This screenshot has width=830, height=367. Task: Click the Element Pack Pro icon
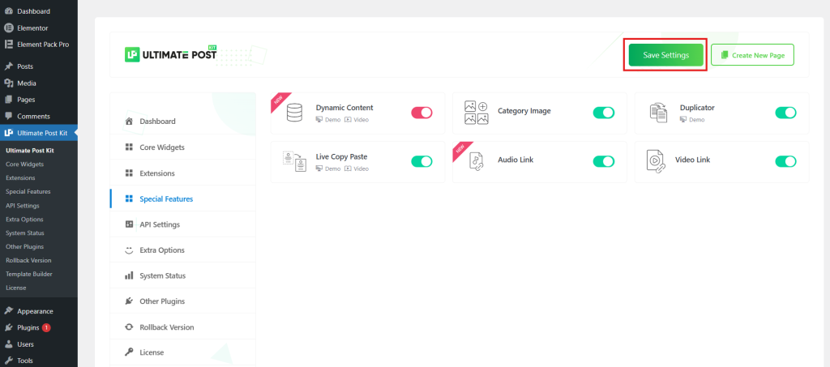(x=8, y=45)
